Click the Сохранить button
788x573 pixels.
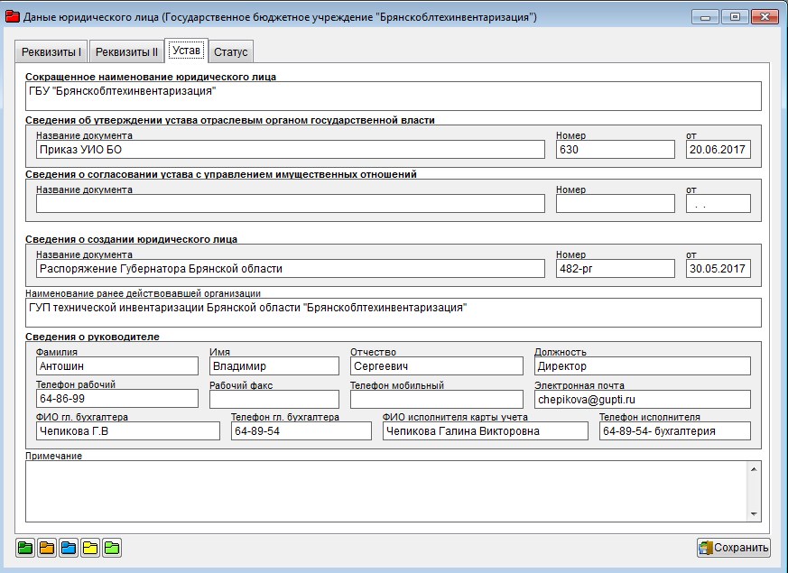734,548
